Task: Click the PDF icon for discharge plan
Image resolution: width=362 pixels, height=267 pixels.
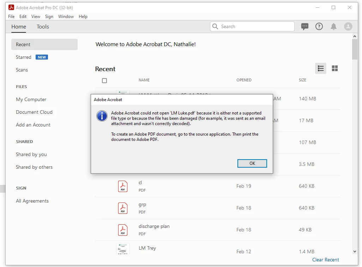Action: coord(123,230)
